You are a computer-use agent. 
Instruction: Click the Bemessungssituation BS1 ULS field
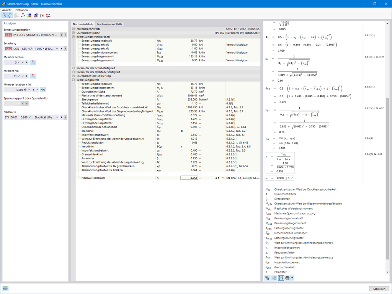pyautogui.click(x=31, y=35)
